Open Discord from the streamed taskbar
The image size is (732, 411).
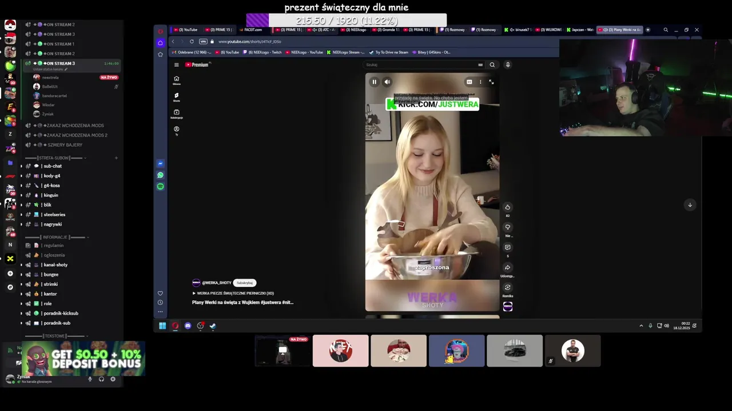click(188, 326)
